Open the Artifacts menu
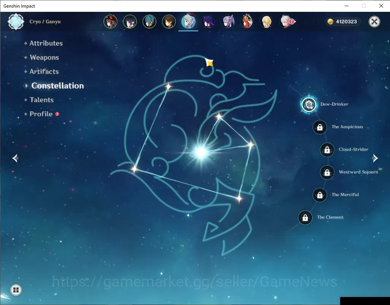Screen dimensions: 390x305 [44, 72]
